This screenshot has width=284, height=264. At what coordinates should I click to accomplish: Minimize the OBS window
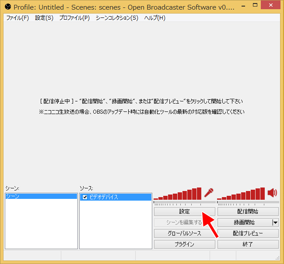243,6
